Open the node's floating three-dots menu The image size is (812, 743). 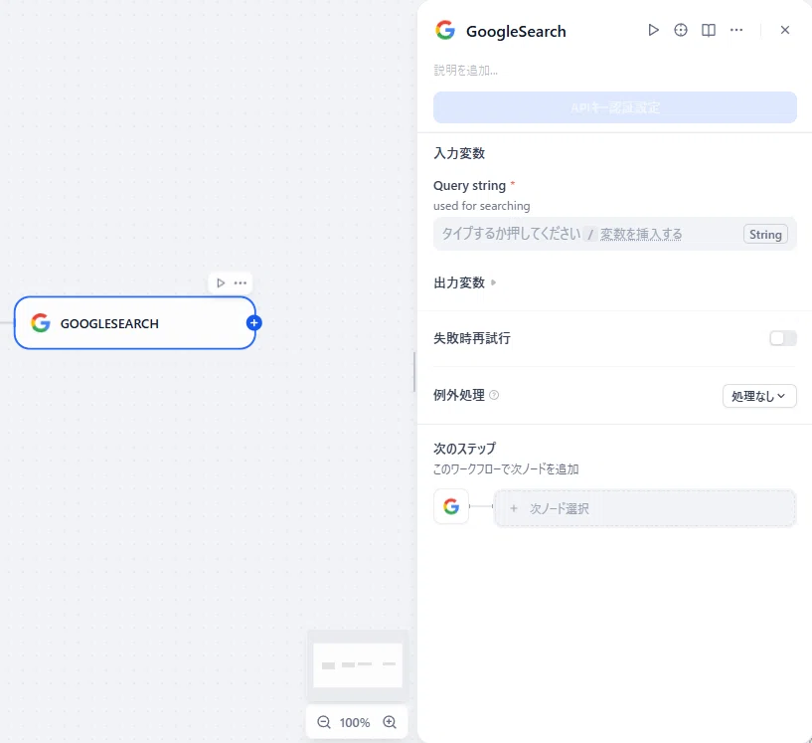pos(241,282)
